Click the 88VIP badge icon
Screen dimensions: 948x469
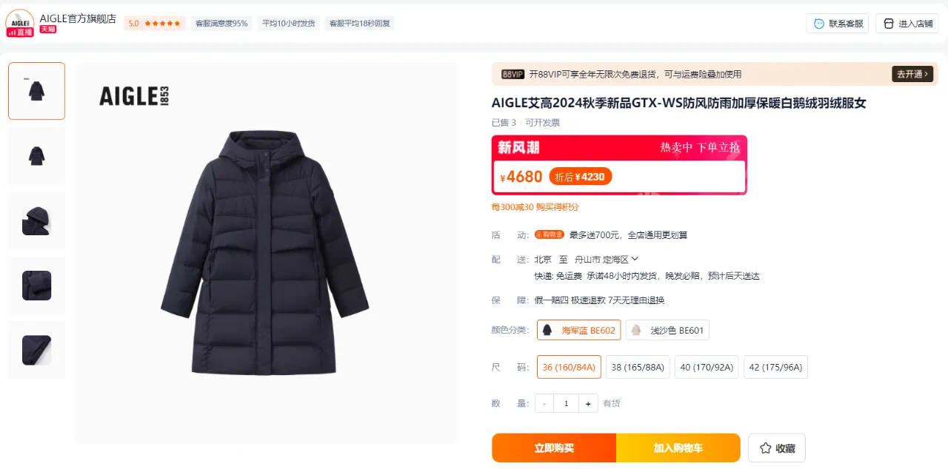513,74
